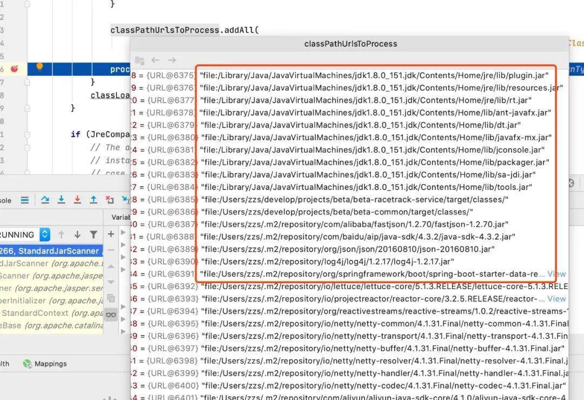Click the highlighted 'proc' execution line
Screen dimensions: 584x400
pos(120,69)
